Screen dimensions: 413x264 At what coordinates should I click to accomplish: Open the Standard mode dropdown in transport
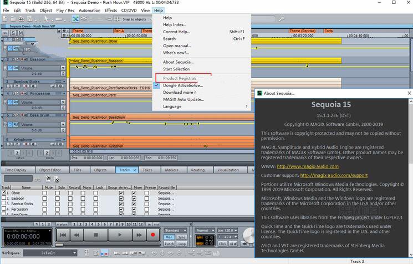pos(175,230)
